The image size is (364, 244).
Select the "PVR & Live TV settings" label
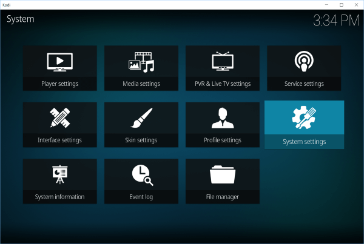pyautogui.click(x=223, y=84)
